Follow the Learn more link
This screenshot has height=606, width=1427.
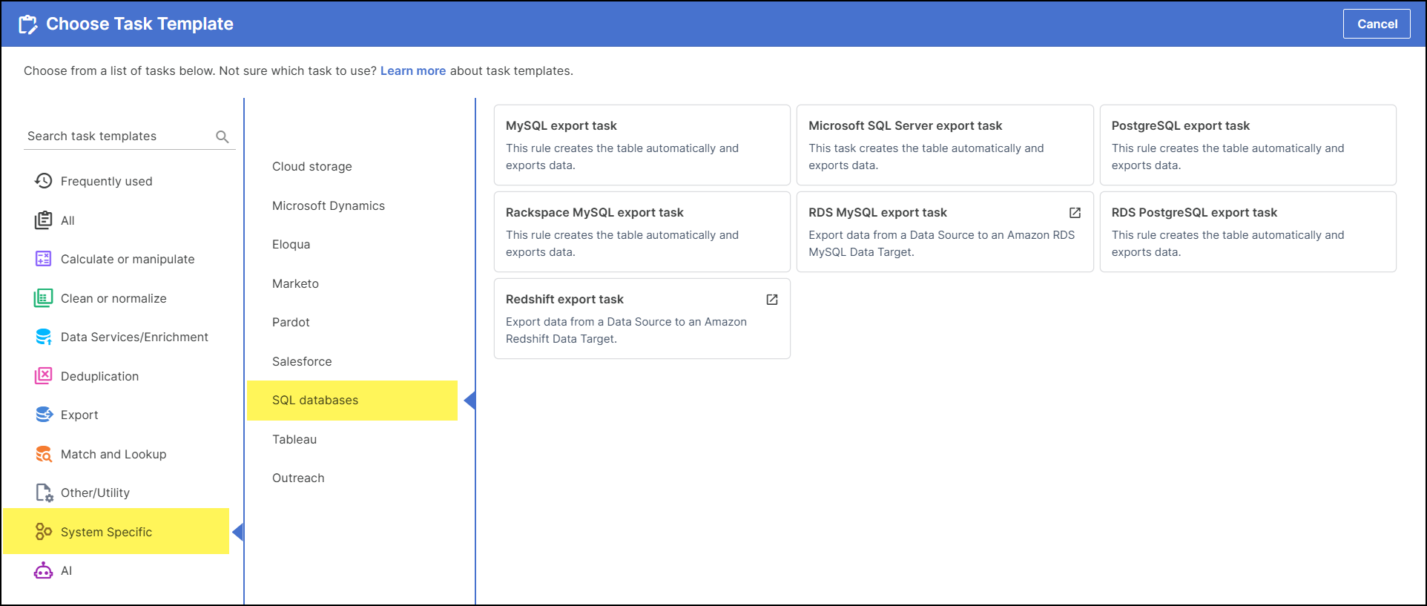413,70
